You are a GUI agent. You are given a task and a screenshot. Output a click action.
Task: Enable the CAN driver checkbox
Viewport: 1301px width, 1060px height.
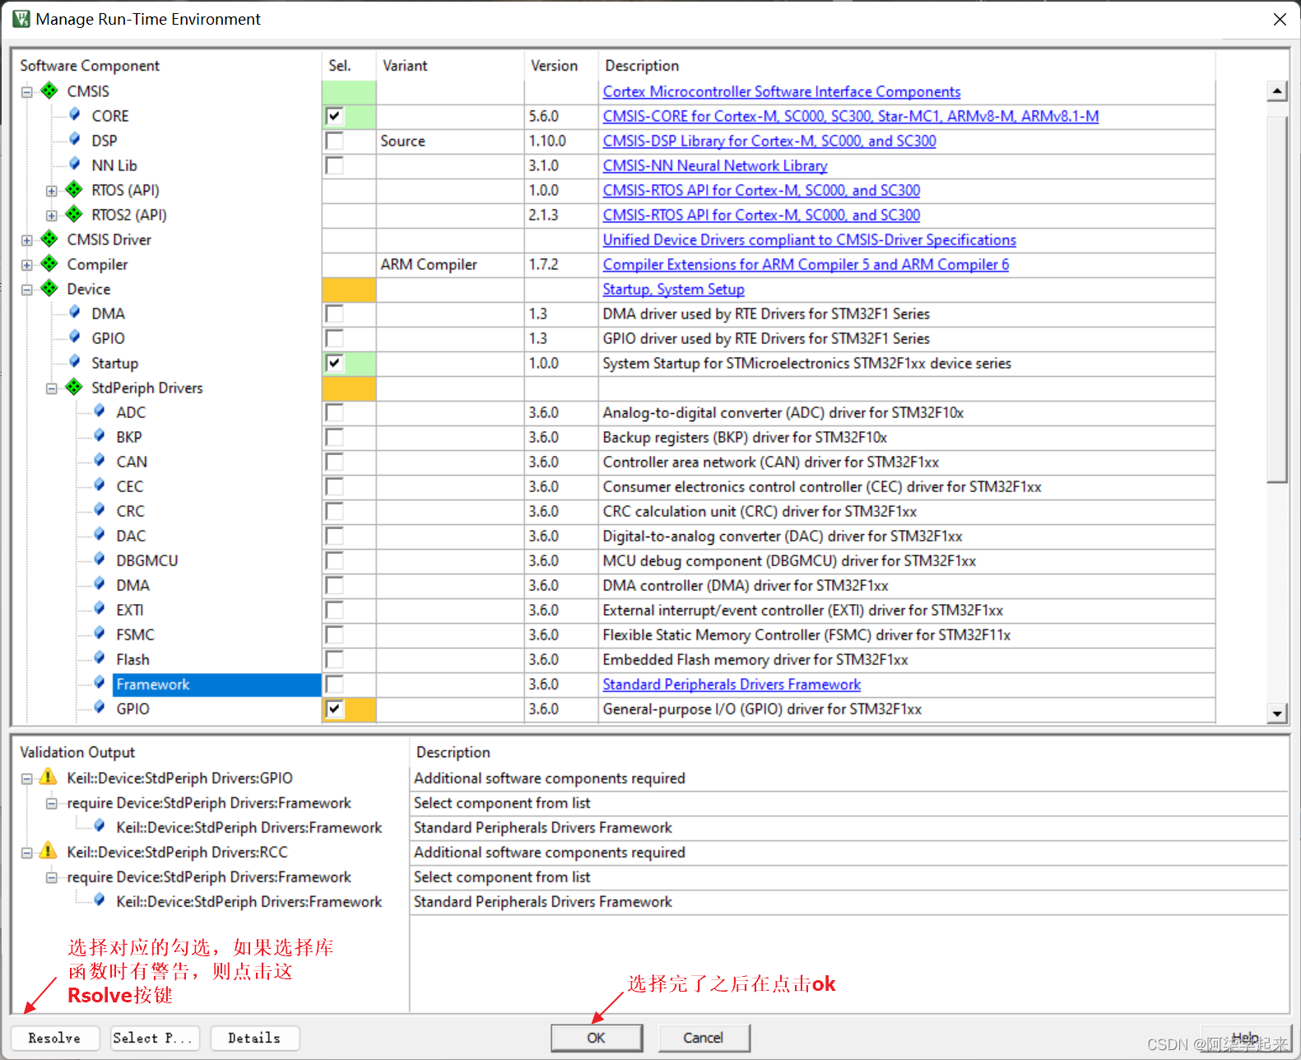click(334, 462)
